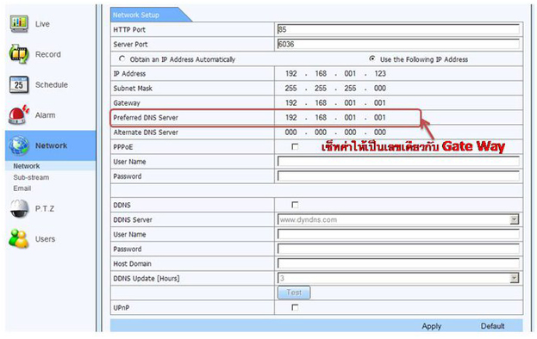Click Gateway last octet 001
Image resolution: width=537 pixels, height=339 pixels.
coord(380,103)
